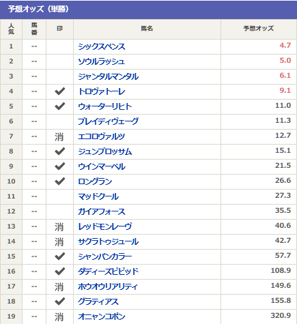This screenshot has width=297, height=324.
Task: Open horse link ジャンタルマンタル
Action: click(x=109, y=76)
